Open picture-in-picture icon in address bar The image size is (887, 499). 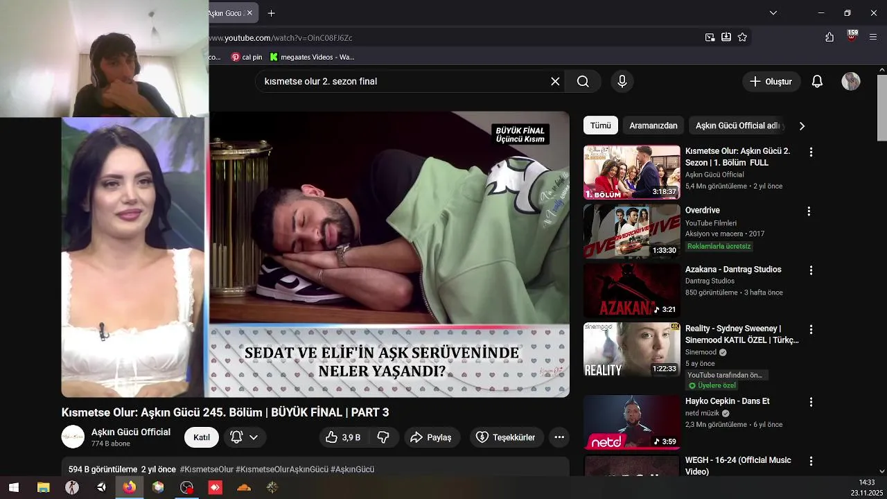(710, 37)
